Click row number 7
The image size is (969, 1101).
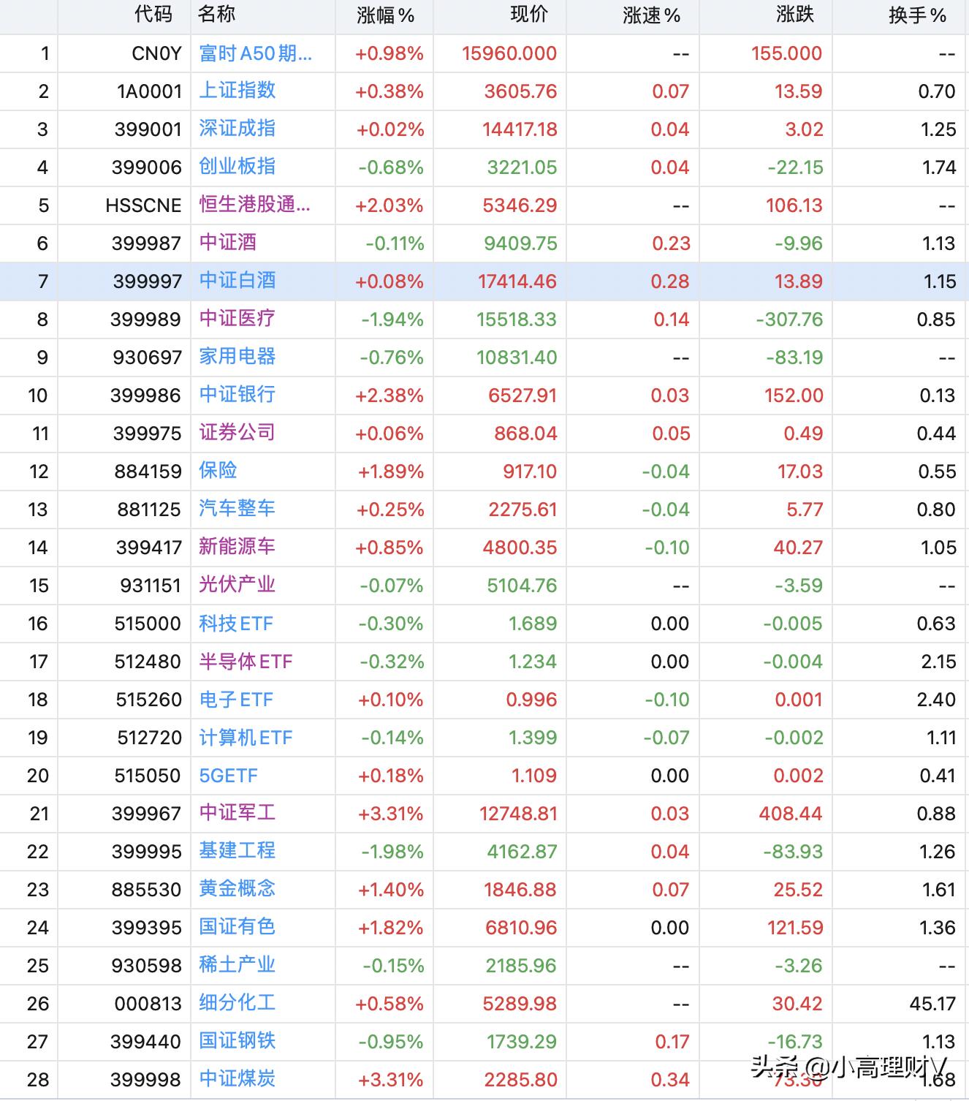pyautogui.click(x=43, y=281)
